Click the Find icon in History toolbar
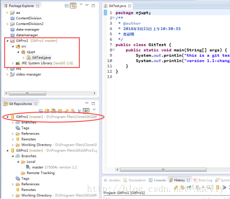Screen dimensions: 230x199 point(209,187)
